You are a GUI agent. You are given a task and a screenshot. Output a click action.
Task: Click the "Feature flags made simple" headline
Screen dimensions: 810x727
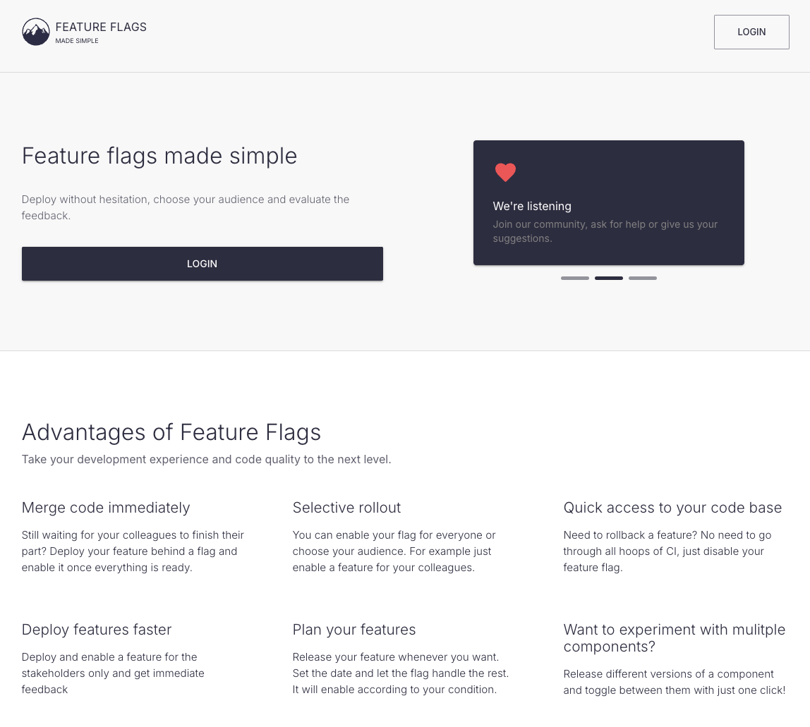click(159, 156)
